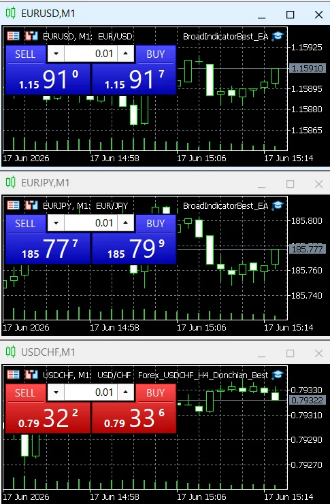Screen dimensions: 330x504
Task: Click the 185.777 current price label
Action: coord(307,249)
